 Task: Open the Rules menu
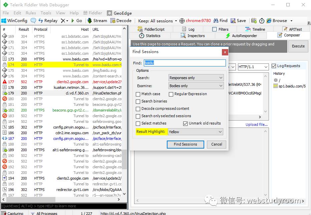tap(31, 13)
